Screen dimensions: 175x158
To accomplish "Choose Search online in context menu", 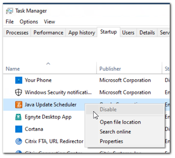I will pyautogui.click(x=125, y=132).
